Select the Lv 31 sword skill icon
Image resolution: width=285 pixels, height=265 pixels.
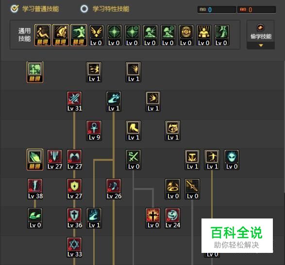click(x=74, y=102)
